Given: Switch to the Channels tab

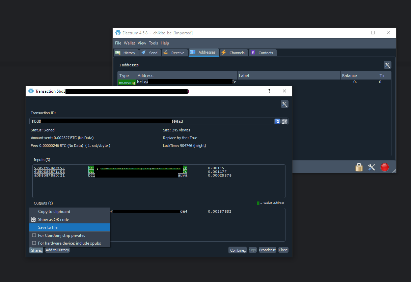Looking at the screenshot, I should [x=234, y=53].
